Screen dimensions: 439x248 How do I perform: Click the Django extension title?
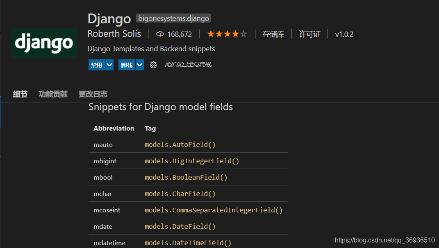pyautogui.click(x=109, y=19)
